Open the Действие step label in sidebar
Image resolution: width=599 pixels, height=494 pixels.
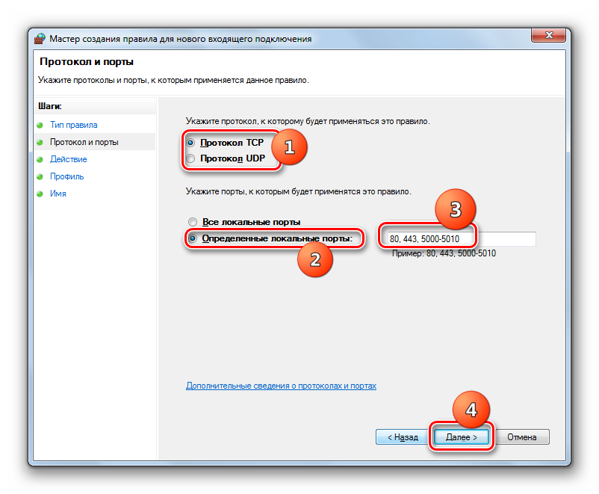coord(68,159)
